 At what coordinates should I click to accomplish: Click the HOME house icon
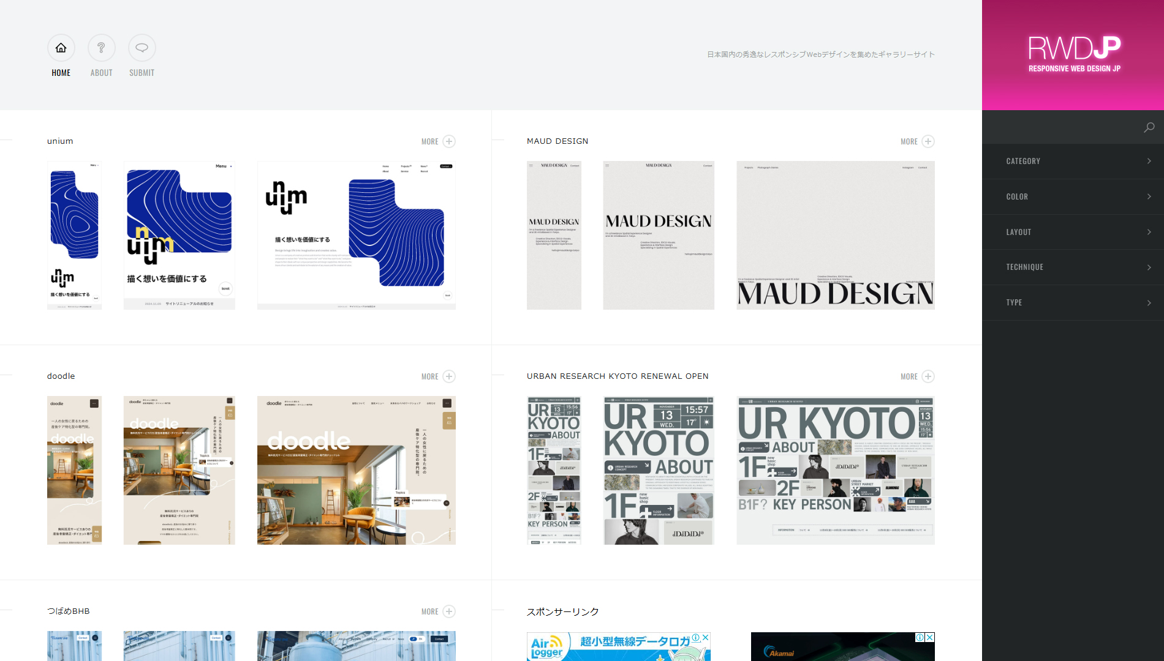coord(61,48)
